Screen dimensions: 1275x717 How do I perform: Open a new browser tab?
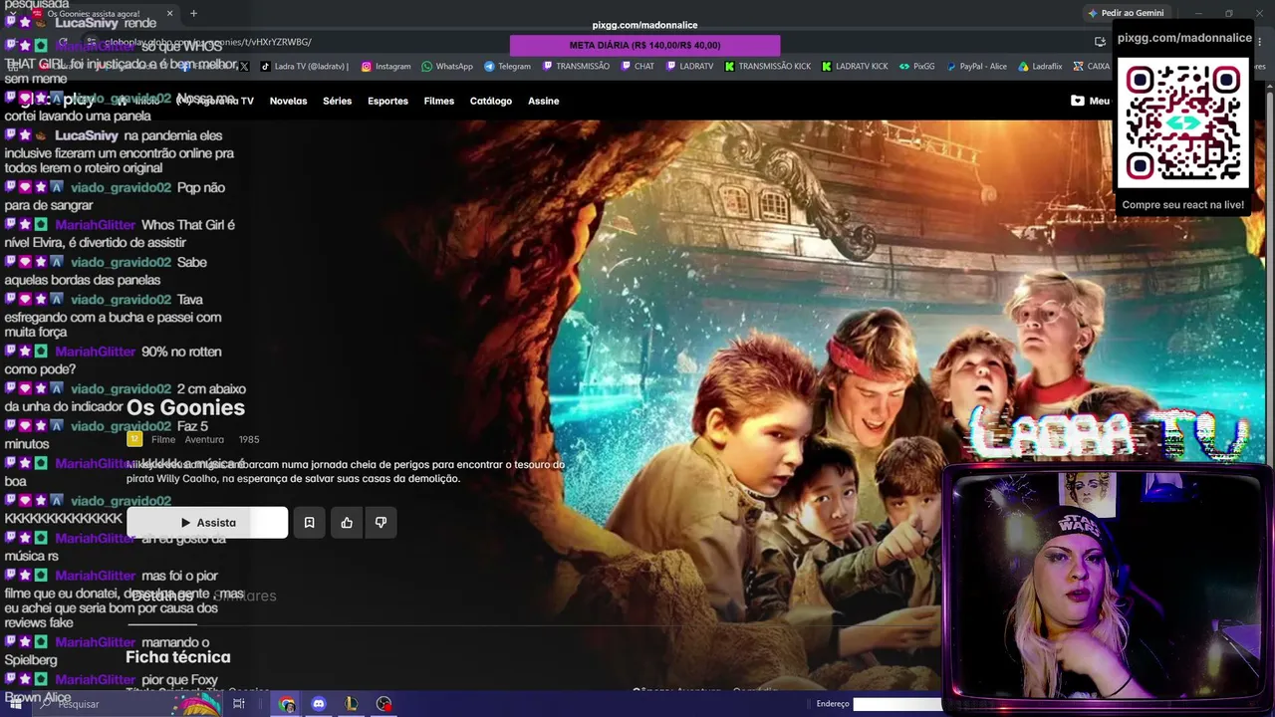coord(193,13)
